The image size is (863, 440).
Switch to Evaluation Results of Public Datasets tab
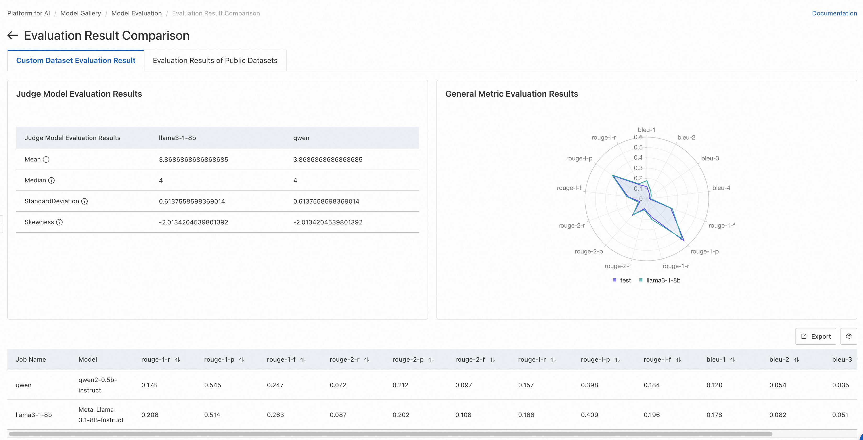coord(215,61)
